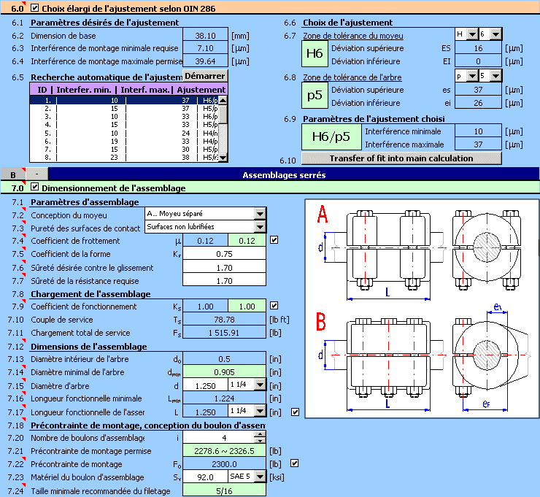Toggle the coefficient de frottement checkbox
Image resolution: width=540 pixels, height=497 pixels.
click(274, 240)
